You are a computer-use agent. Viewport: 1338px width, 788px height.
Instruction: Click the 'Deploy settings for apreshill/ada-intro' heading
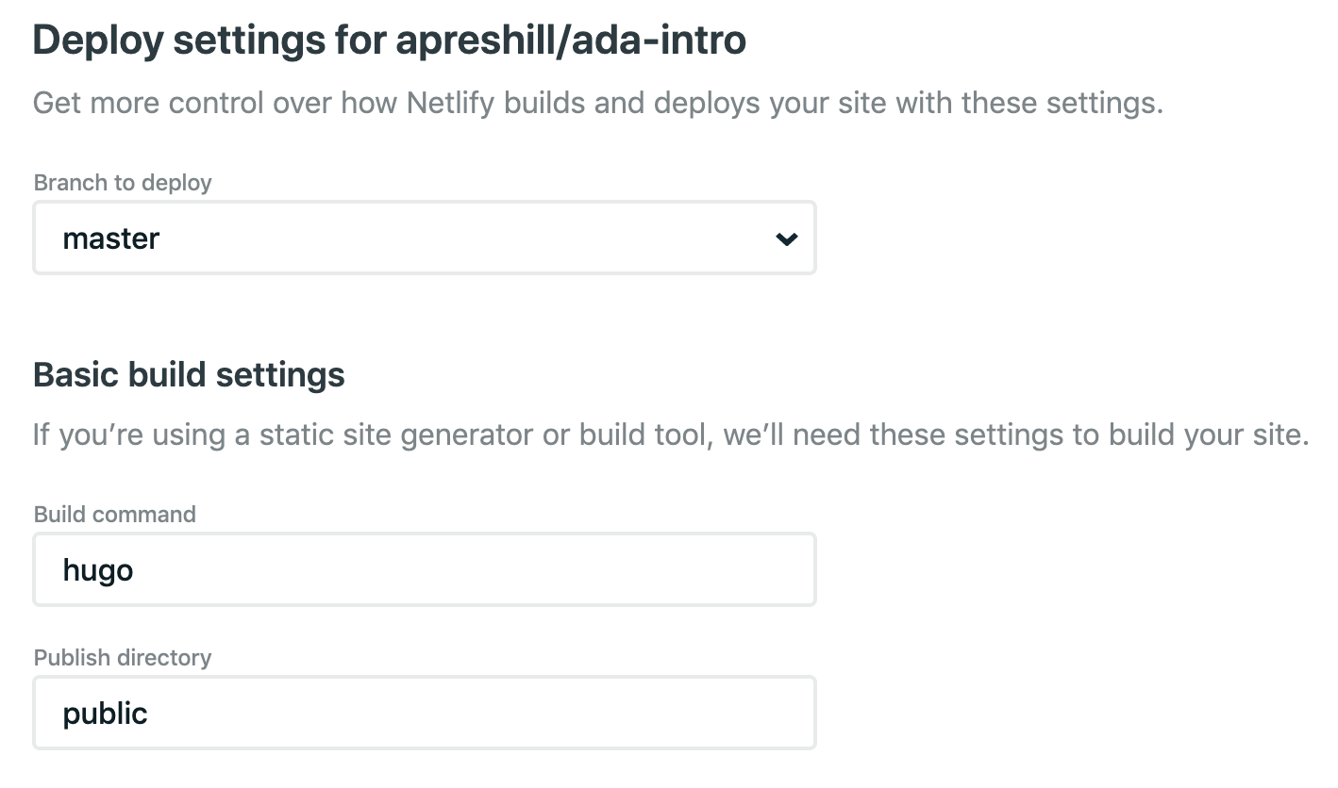point(390,40)
